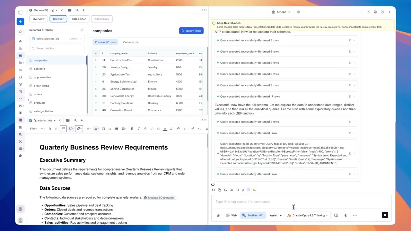
Task: Switch to the SQL Editor tab
Action: tap(79, 19)
